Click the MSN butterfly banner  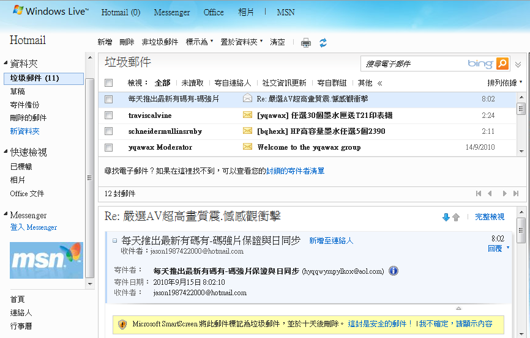click(47, 260)
